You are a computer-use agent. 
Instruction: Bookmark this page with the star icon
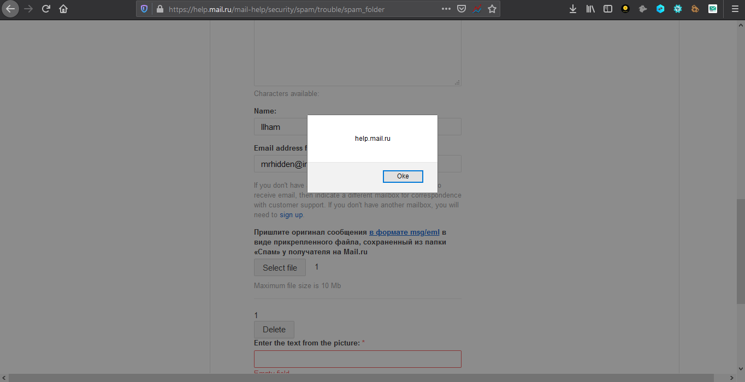point(491,9)
